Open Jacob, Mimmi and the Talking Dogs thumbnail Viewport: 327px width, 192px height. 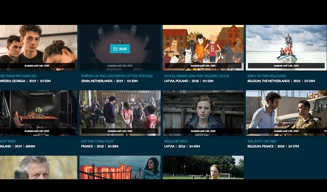click(x=203, y=48)
